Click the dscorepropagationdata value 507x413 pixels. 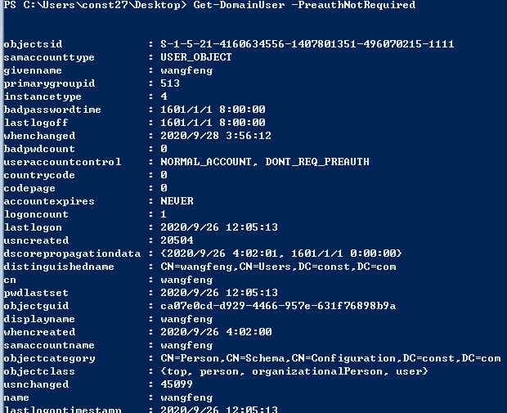[x=281, y=254]
